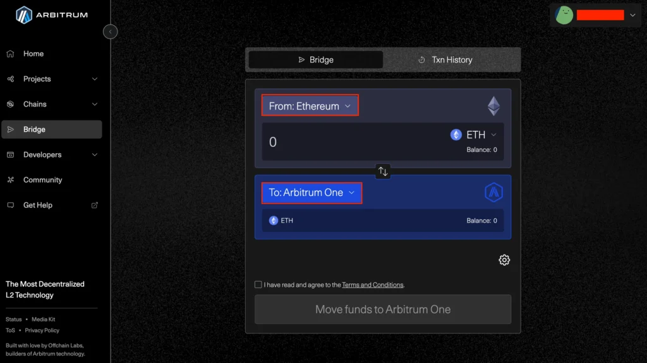Viewport: 647px width, 363px height.
Task: Open the Privacy Policy link
Action: point(42,330)
